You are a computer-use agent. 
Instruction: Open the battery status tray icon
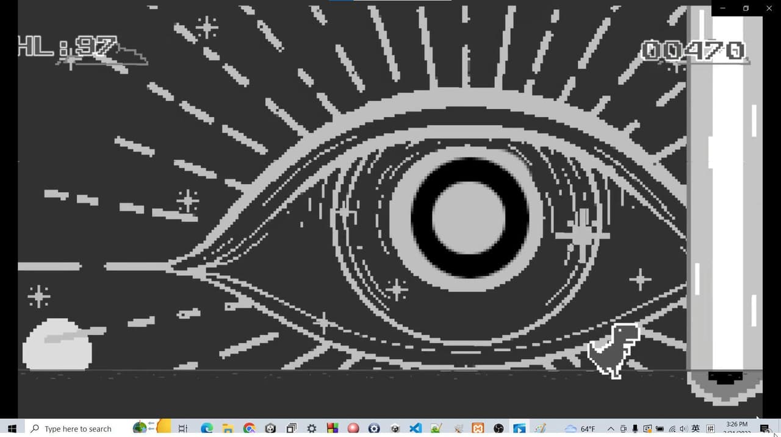tap(660, 429)
